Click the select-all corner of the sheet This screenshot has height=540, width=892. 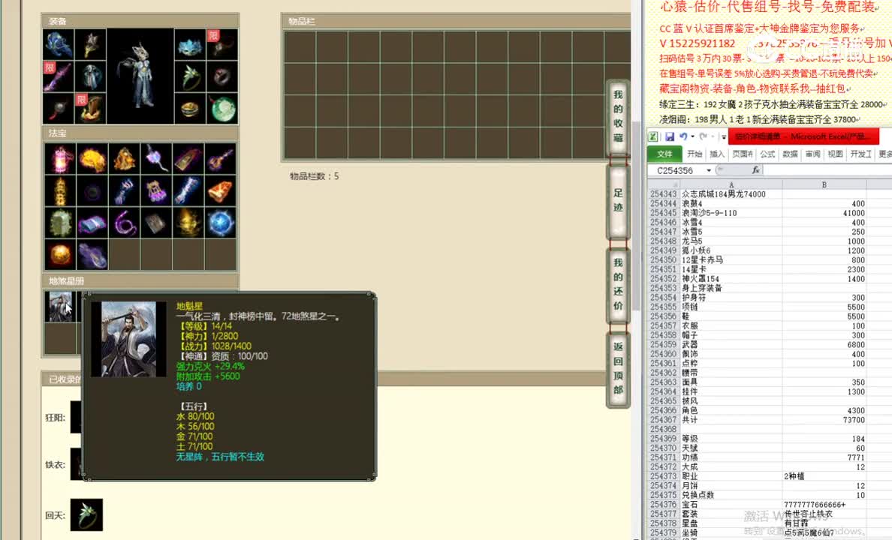coord(664,184)
